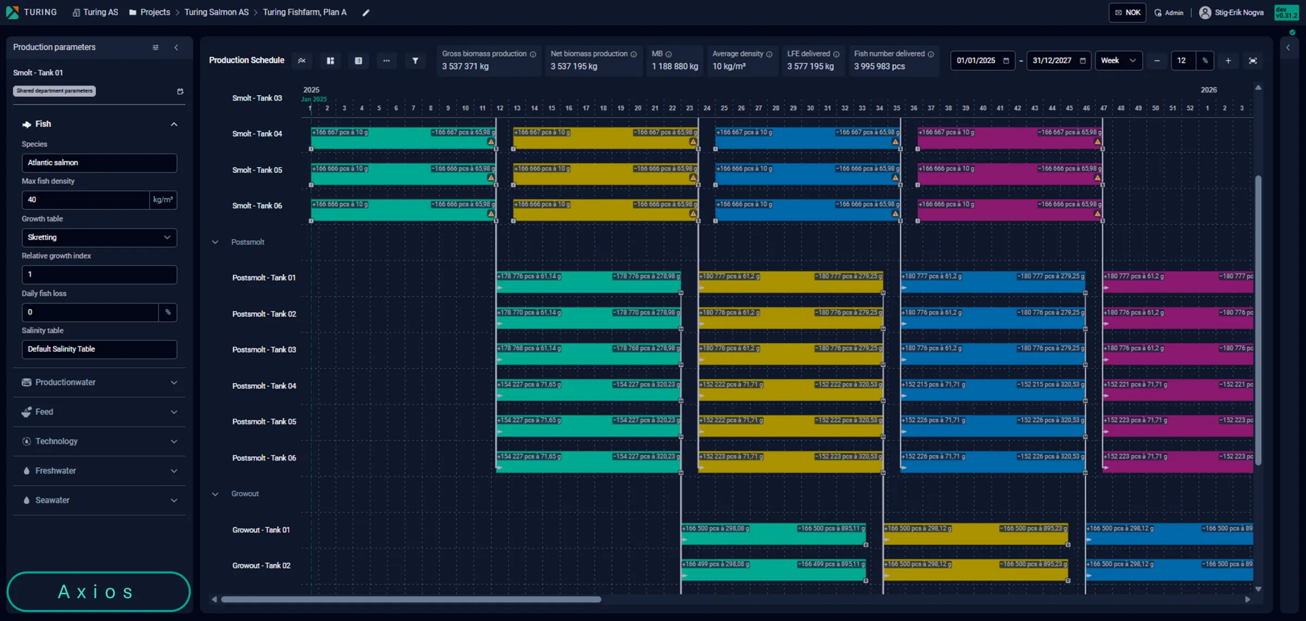Expand the Freshwater section

(99, 471)
